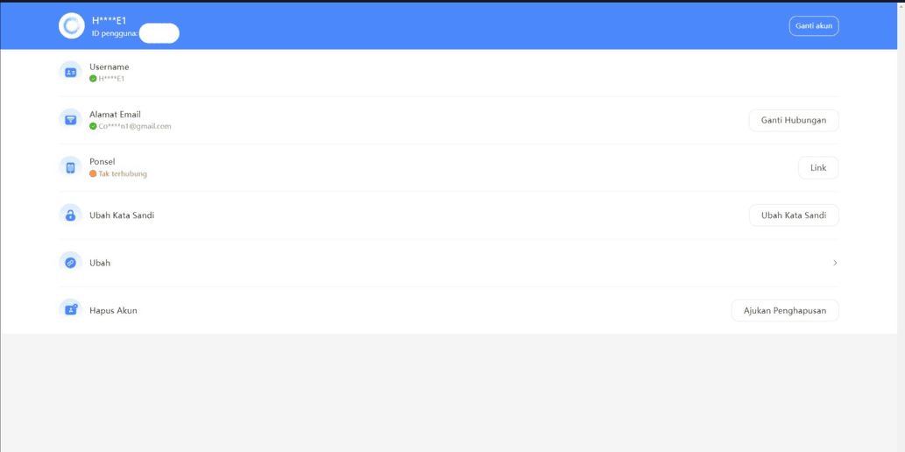Click the profile avatar circle in header

72,26
